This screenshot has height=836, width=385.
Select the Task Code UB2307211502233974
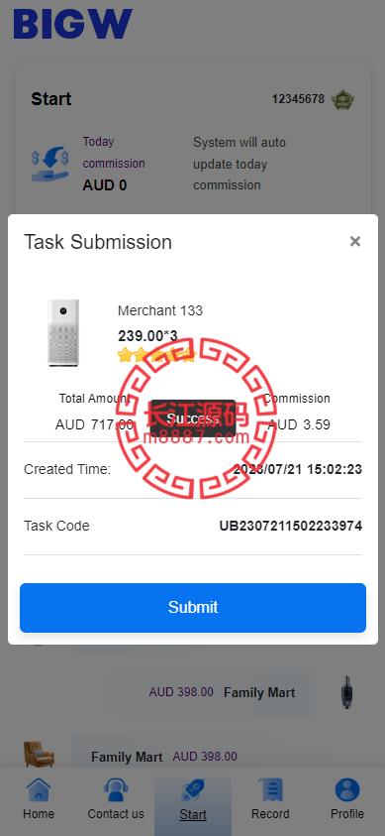291,527
